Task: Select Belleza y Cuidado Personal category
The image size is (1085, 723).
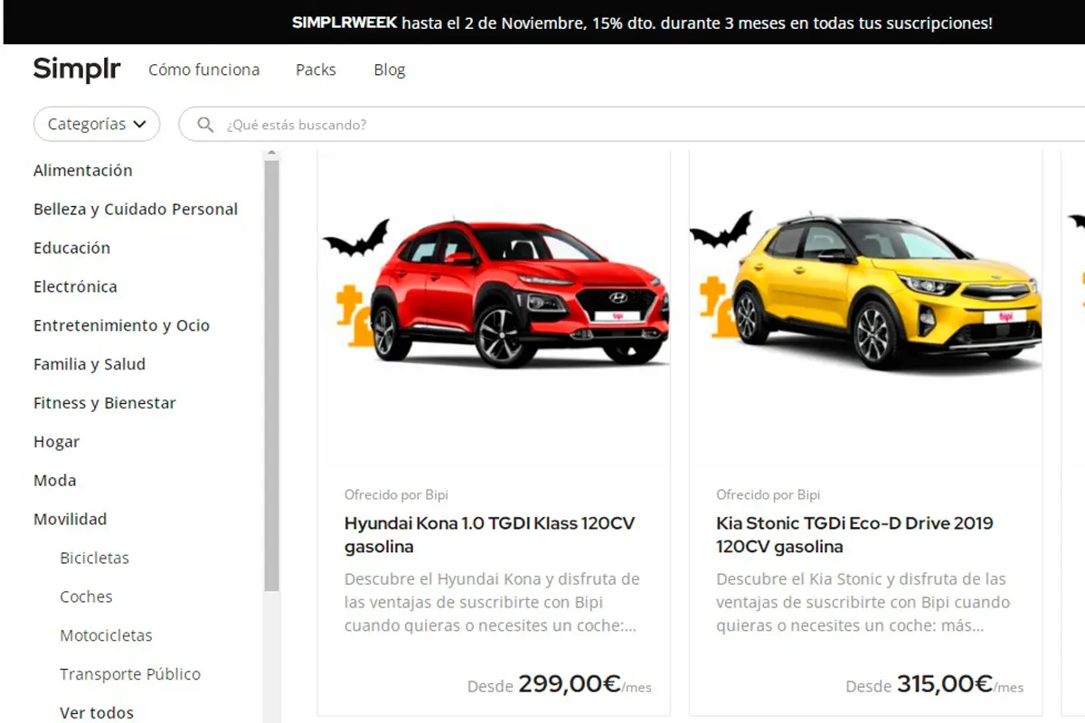Action: pos(136,209)
